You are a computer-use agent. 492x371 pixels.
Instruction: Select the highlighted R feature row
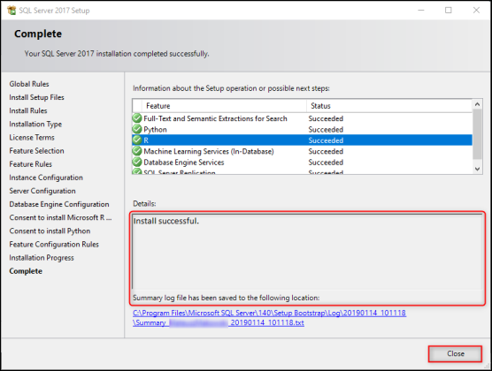tap(302, 140)
